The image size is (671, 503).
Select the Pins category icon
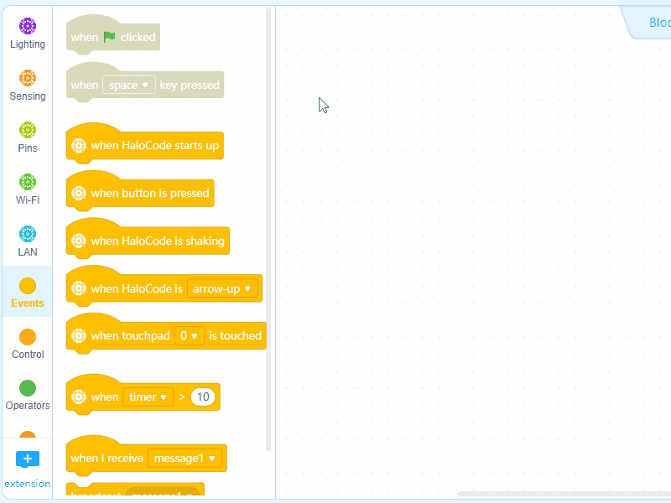click(x=28, y=130)
